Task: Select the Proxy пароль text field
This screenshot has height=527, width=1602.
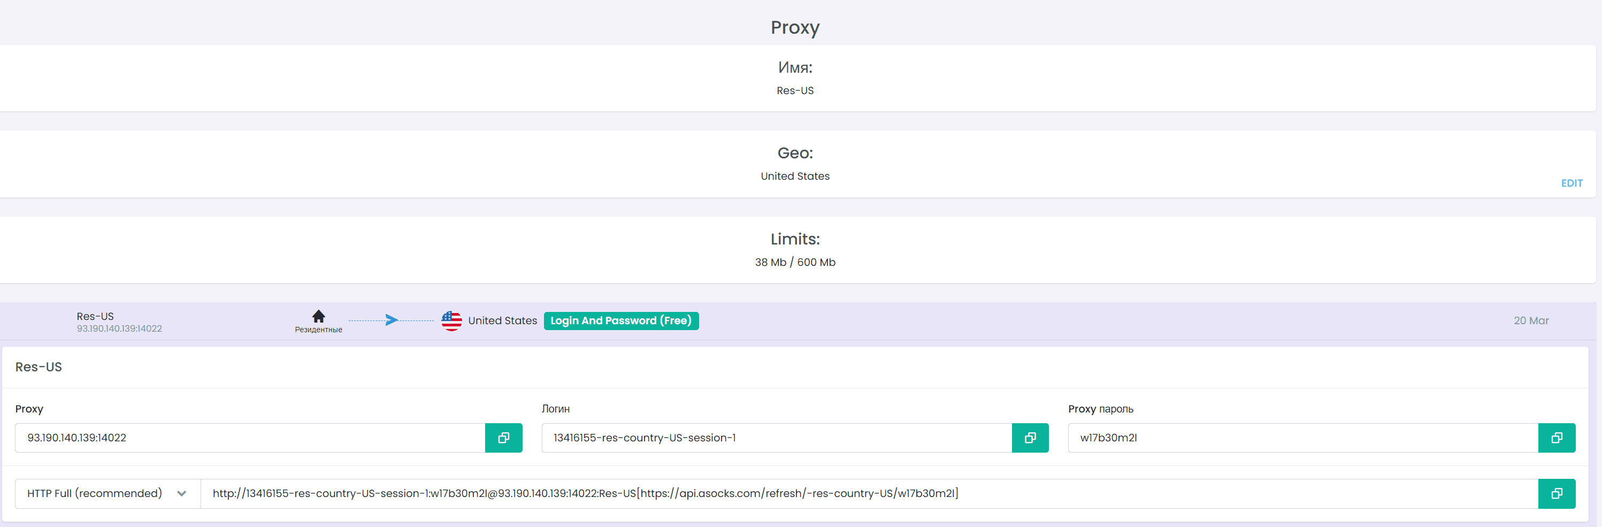Action: (x=1301, y=438)
